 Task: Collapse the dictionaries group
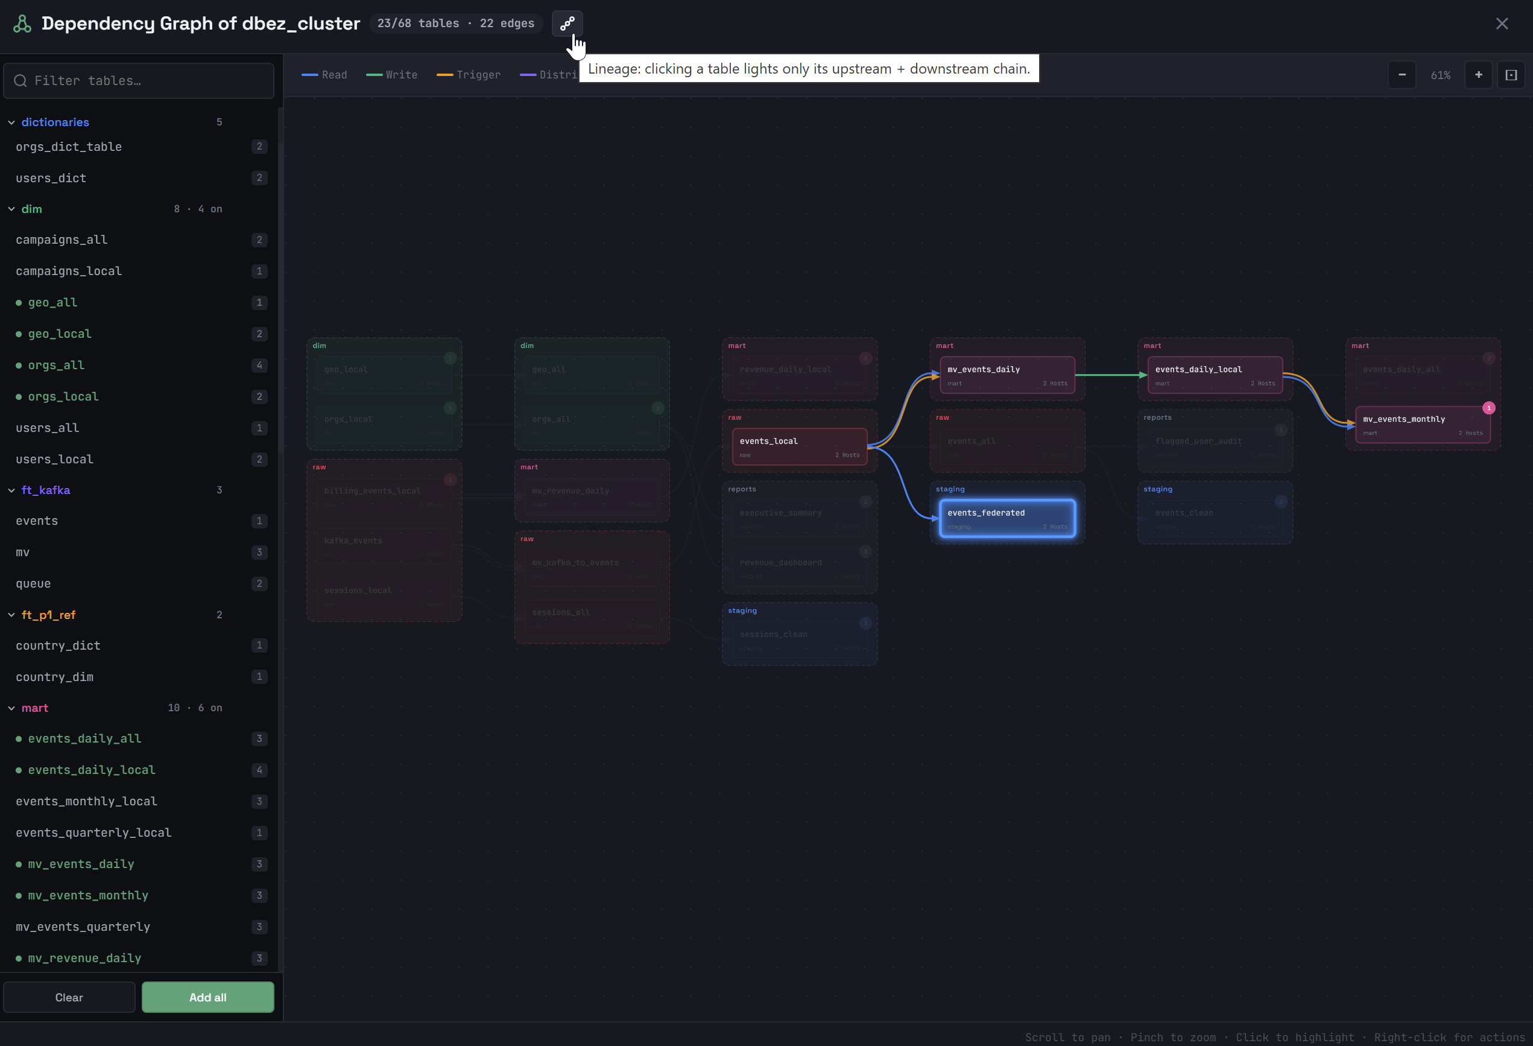pos(11,122)
